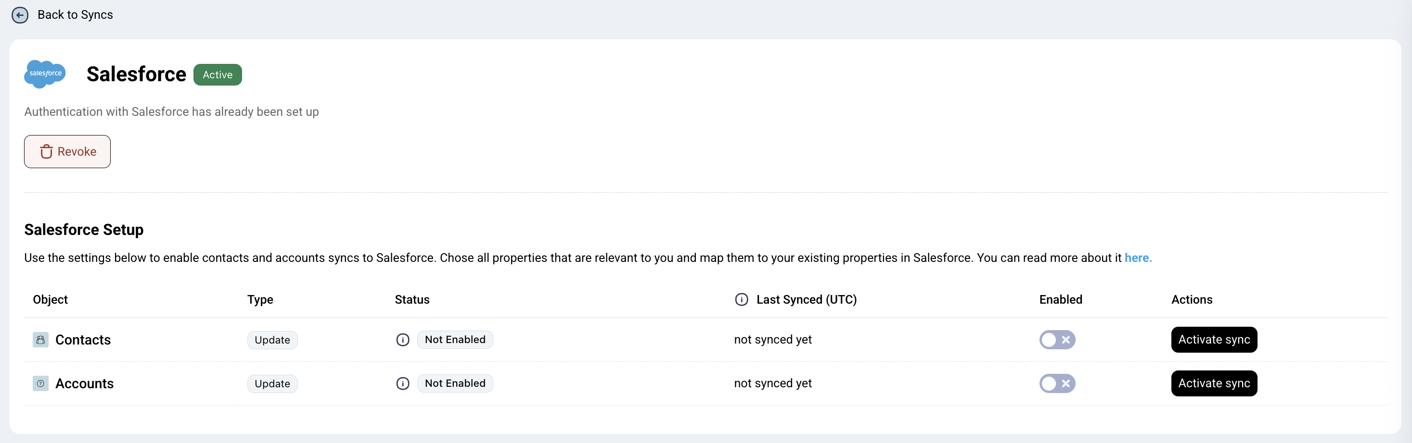Click the Accounts object icon
This screenshot has width=1412, height=443.
click(40, 383)
